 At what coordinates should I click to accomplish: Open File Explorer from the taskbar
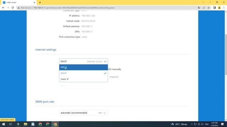pos(26,124)
